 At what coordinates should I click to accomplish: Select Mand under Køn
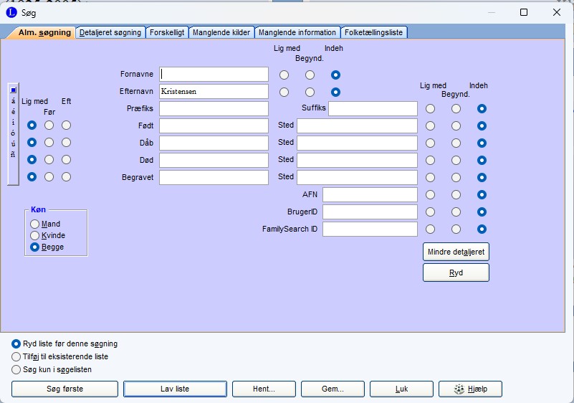34,224
